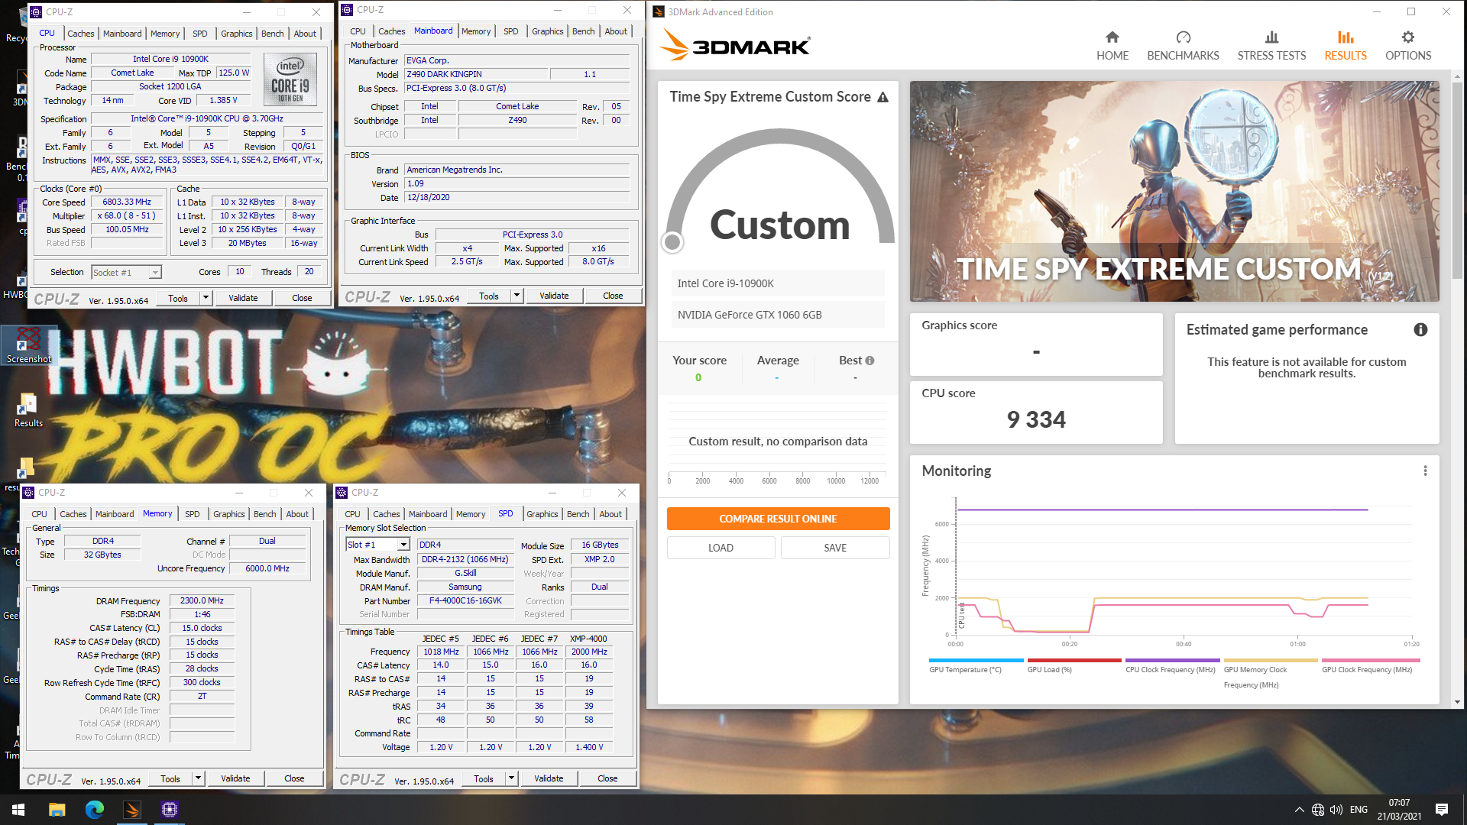
Task: Expand Tools arrow in CPU-Z Memory window
Action: pyautogui.click(x=198, y=778)
